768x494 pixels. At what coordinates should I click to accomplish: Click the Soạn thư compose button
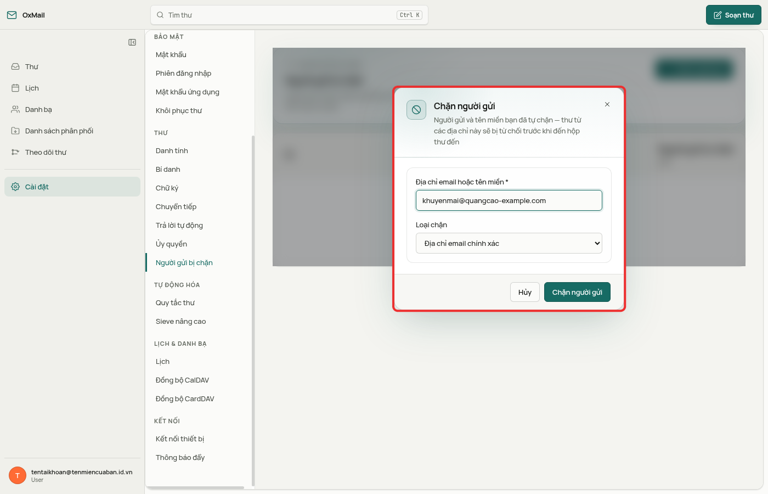(x=733, y=15)
